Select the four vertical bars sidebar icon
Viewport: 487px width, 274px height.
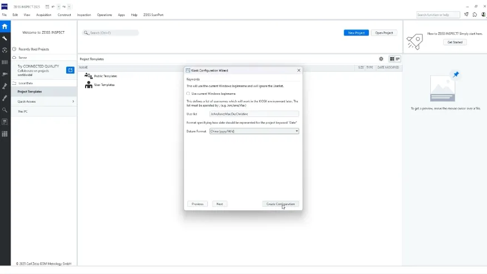(4, 62)
